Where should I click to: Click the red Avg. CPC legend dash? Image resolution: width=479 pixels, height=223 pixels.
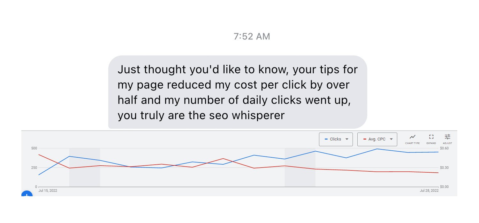365,139
